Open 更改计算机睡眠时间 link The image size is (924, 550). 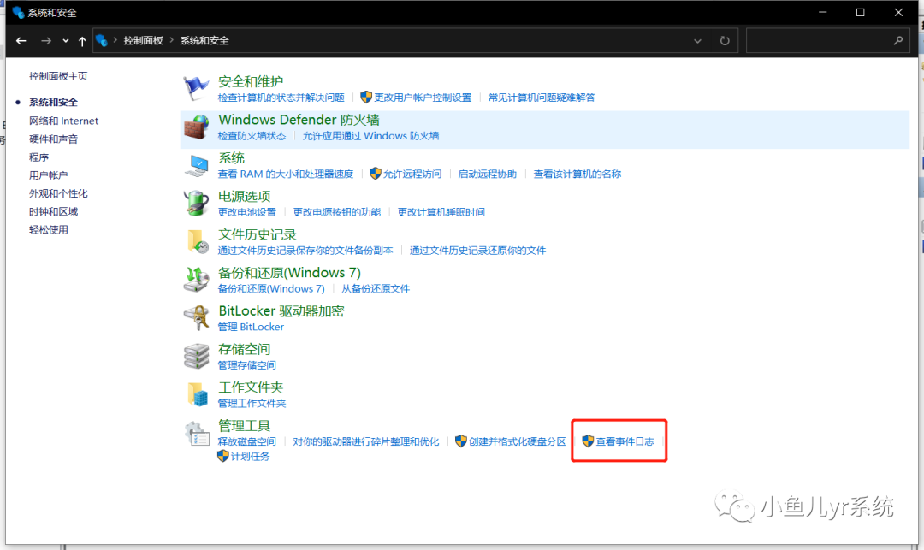pos(441,213)
